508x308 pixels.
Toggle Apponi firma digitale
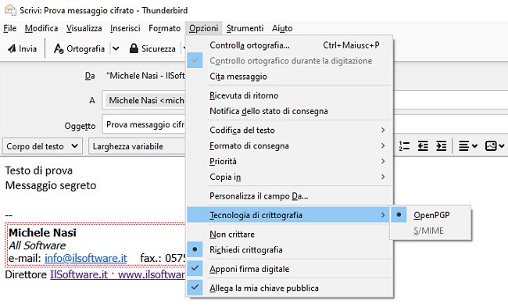pos(290,269)
